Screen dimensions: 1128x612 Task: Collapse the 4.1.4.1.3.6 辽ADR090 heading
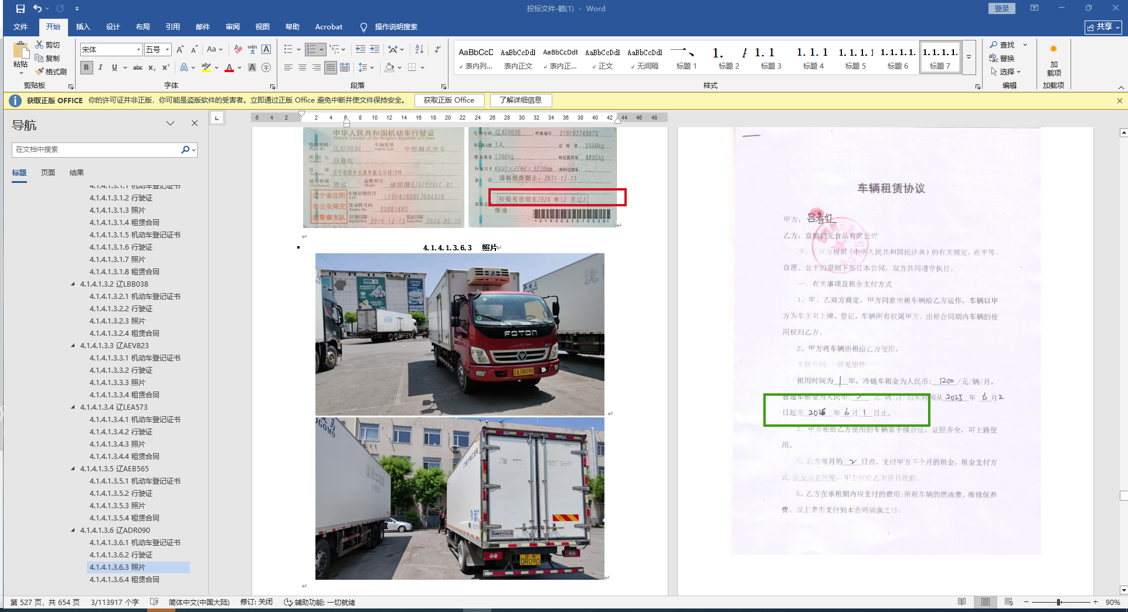(73, 531)
